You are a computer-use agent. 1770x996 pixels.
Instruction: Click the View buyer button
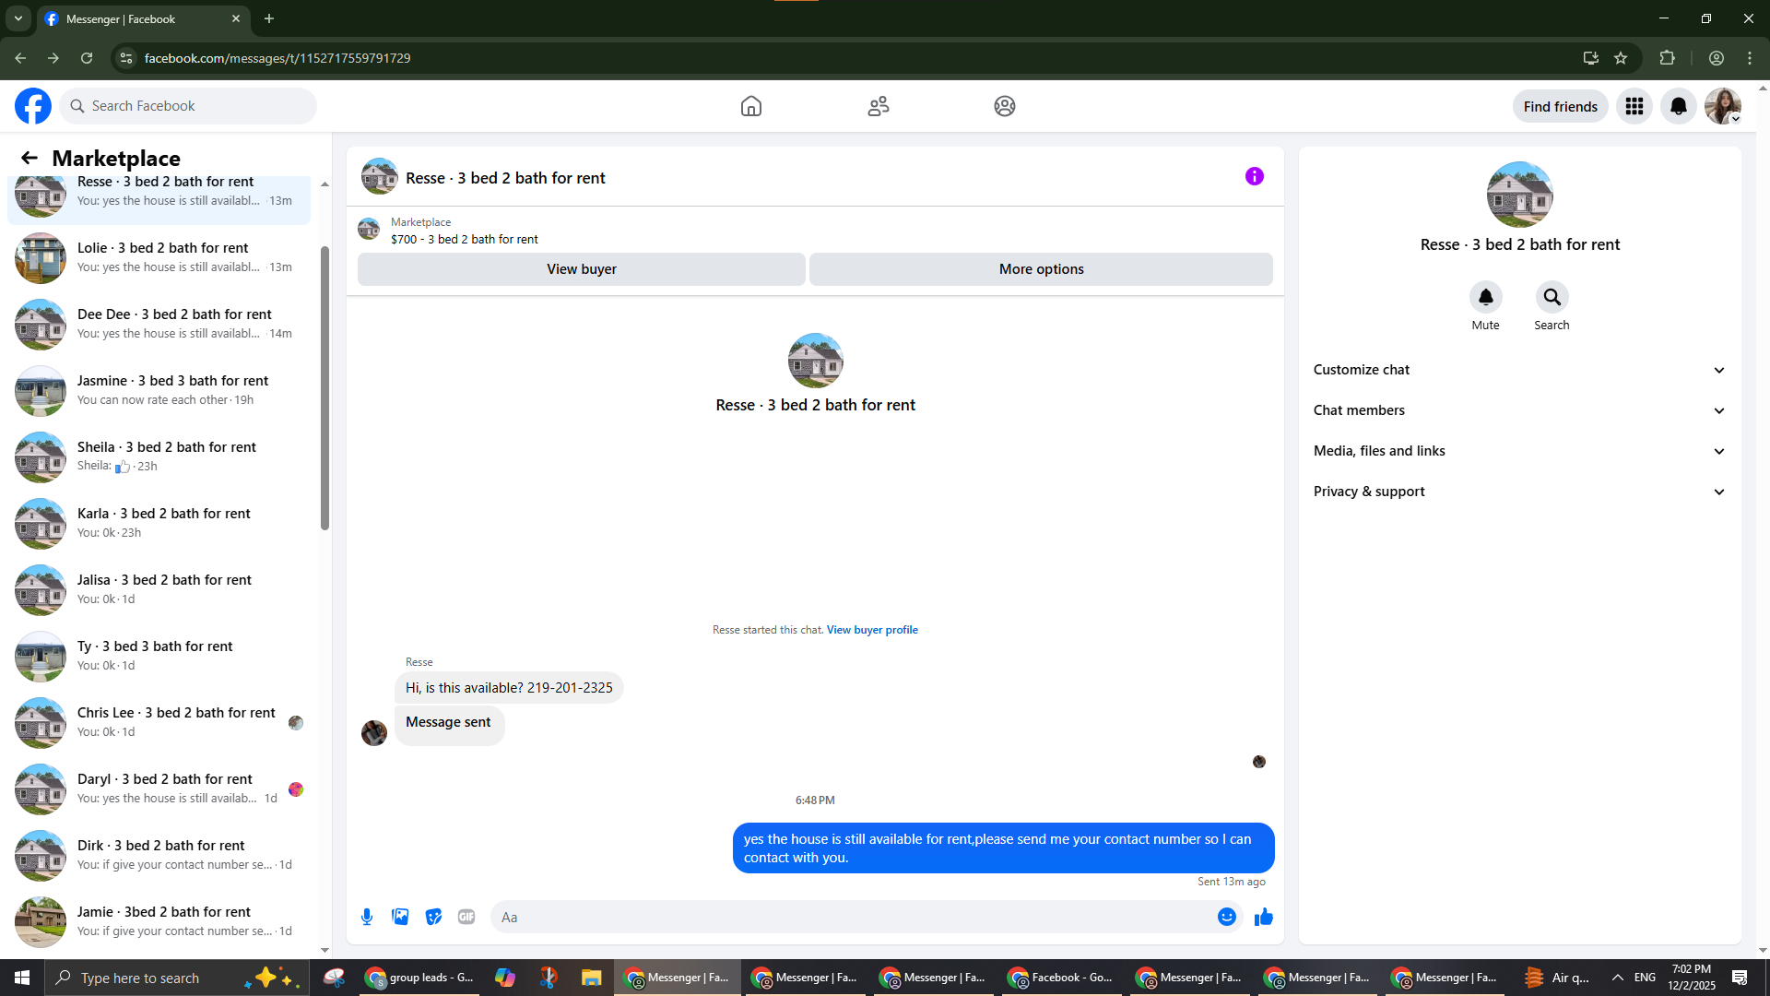(x=581, y=269)
